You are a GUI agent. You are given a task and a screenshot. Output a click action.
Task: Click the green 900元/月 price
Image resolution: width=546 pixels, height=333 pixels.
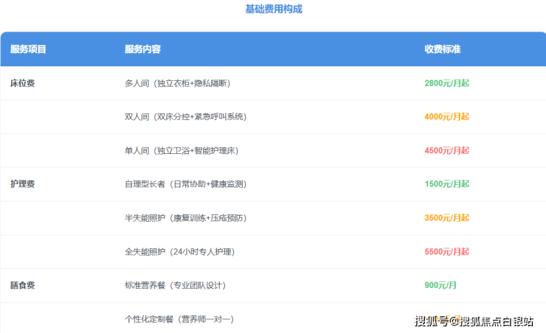tap(441, 285)
